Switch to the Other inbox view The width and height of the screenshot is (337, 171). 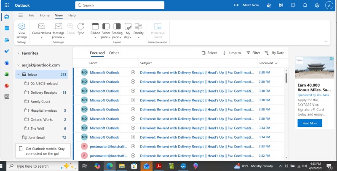[114, 53]
